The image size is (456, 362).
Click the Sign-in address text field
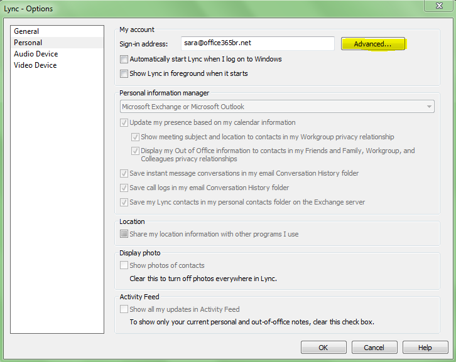258,43
